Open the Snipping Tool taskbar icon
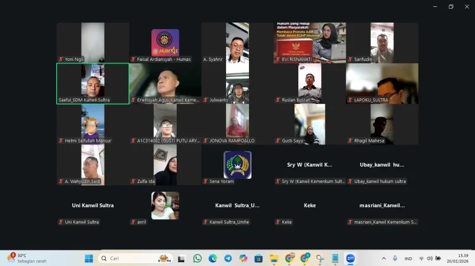This screenshot has width=475, height=266. [x=320, y=258]
